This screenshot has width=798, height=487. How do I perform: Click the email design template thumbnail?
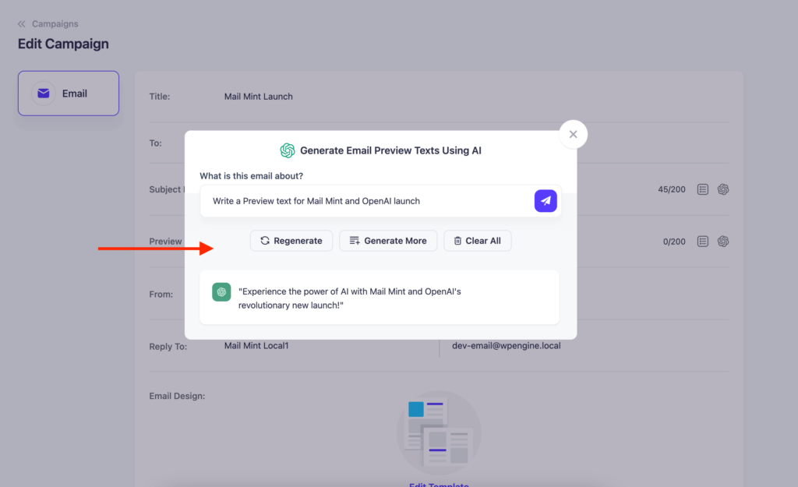(x=439, y=432)
